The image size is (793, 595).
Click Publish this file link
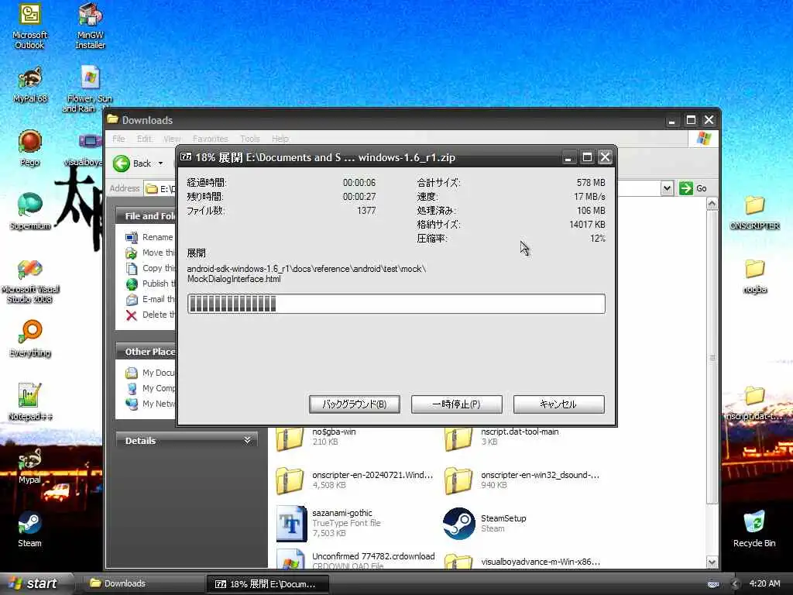(159, 284)
